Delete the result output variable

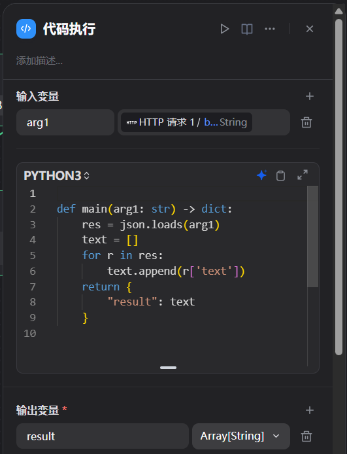pos(306,436)
